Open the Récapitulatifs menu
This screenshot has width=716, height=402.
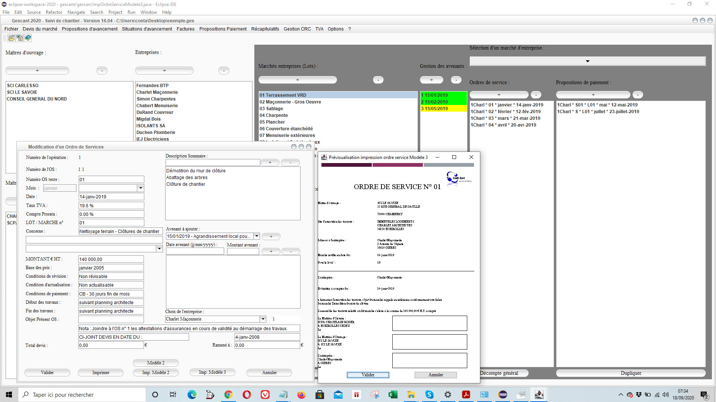[265, 29]
